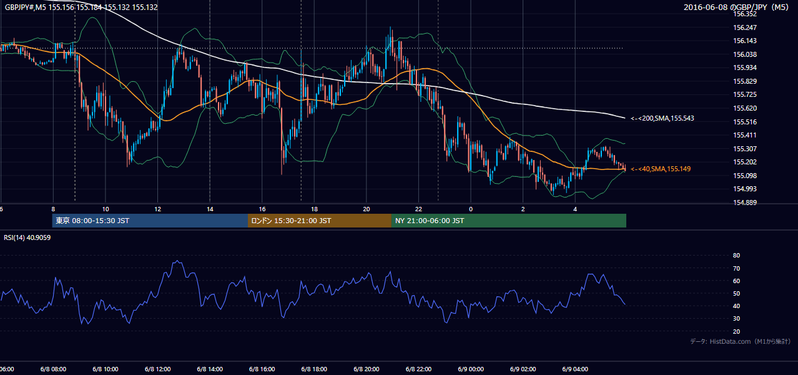Image resolution: width=798 pixels, height=375 pixels.
Task: Select the 2016-06-08 のGBP/JPY (M5) chart title
Action: [x=737, y=7]
